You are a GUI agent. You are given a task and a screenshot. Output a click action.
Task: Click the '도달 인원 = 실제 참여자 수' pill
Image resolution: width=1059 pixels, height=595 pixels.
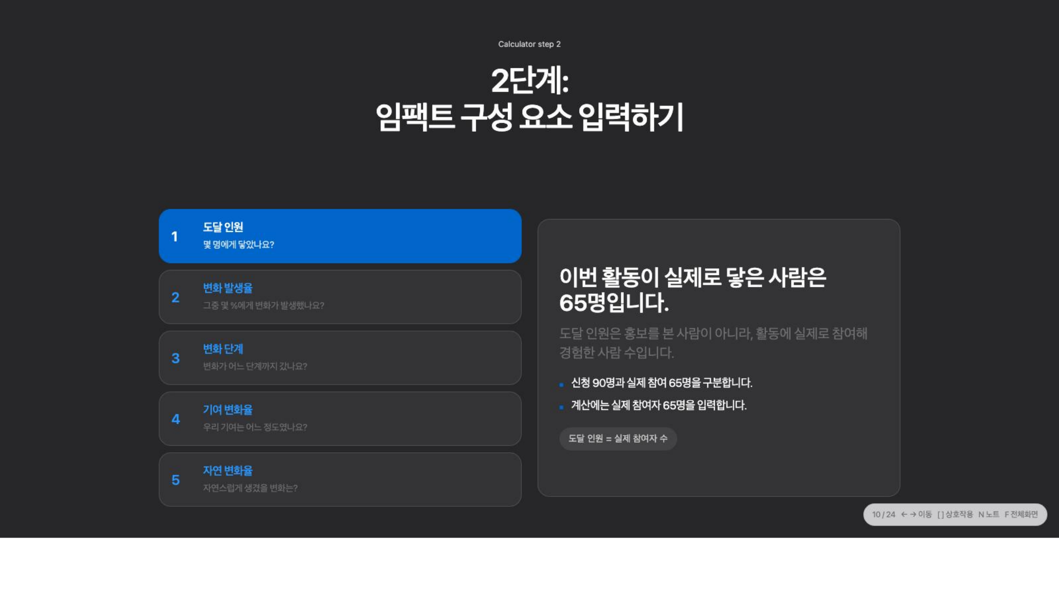[618, 438]
